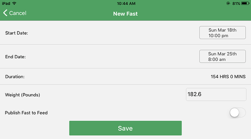Open the End Date picker
Screen dimensions: 251x139
click(223, 56)
